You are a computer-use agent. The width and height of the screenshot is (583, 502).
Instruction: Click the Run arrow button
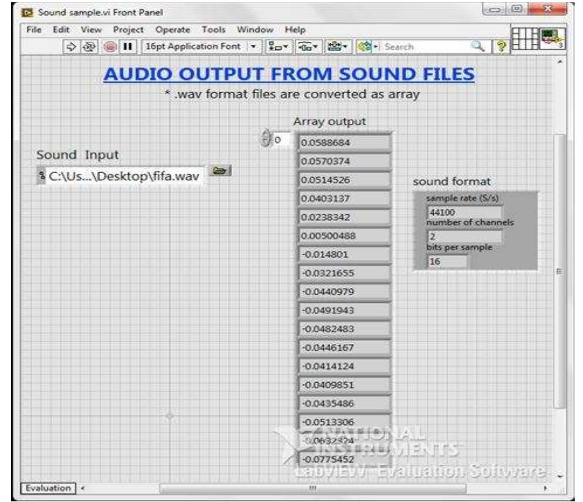71,47
